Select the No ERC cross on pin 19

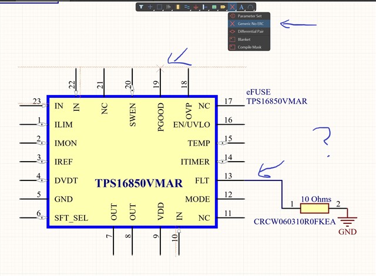[x=160, y=68]
